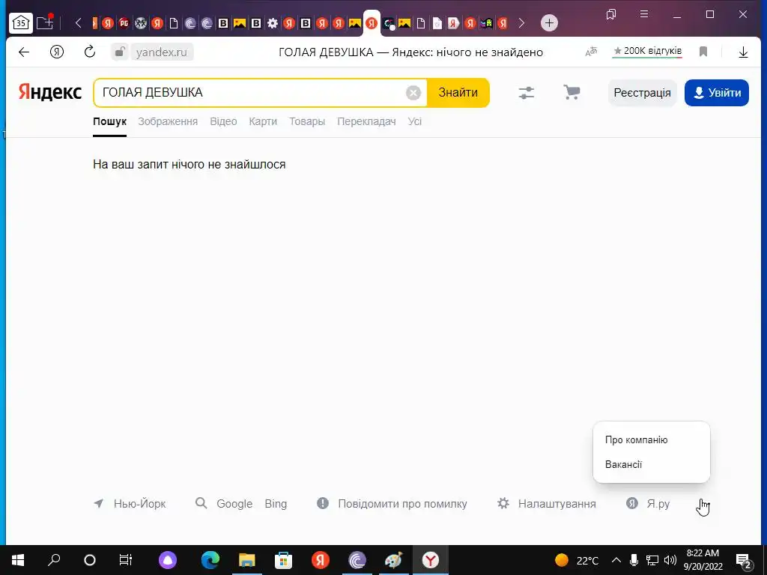767x575 pixels.
Task: Open the tab counter showing 35
Action: 20,23
